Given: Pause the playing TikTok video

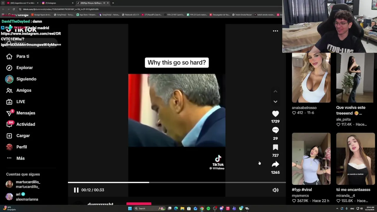Looking at the screenshot, I should coord(76,190).
